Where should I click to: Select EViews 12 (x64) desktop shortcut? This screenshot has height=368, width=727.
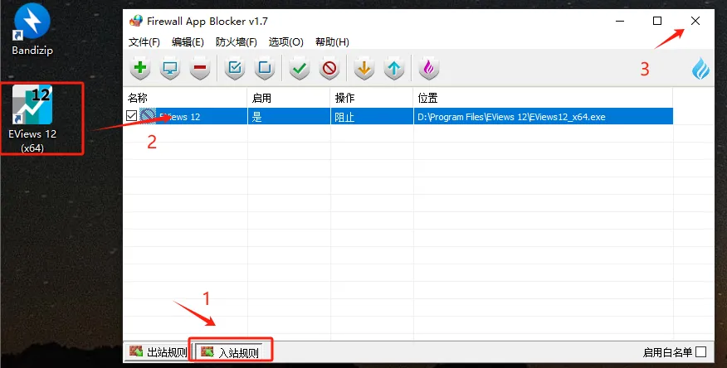tap(32, 119)
